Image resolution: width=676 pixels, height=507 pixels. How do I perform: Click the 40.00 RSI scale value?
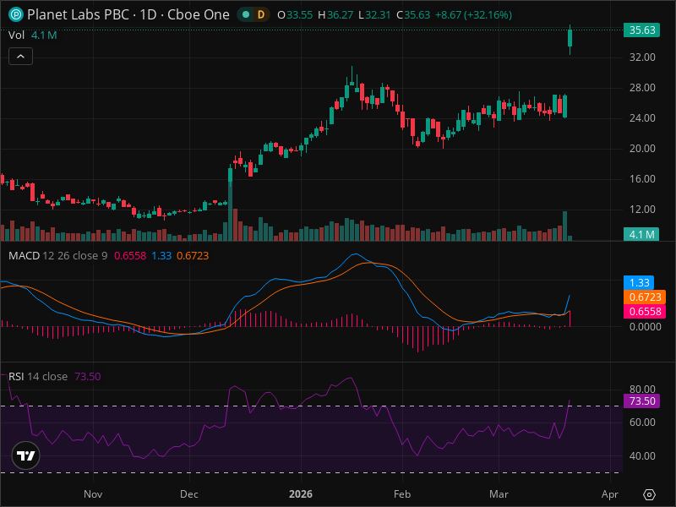pos(642,456)
